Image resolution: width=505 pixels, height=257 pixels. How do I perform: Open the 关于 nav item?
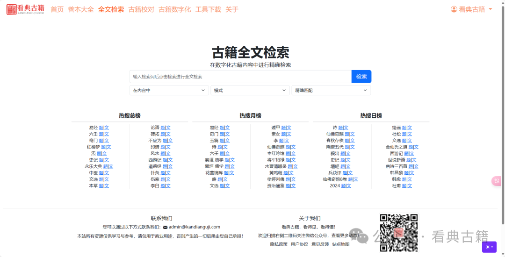pyautogui.click(x=232, y=9)
